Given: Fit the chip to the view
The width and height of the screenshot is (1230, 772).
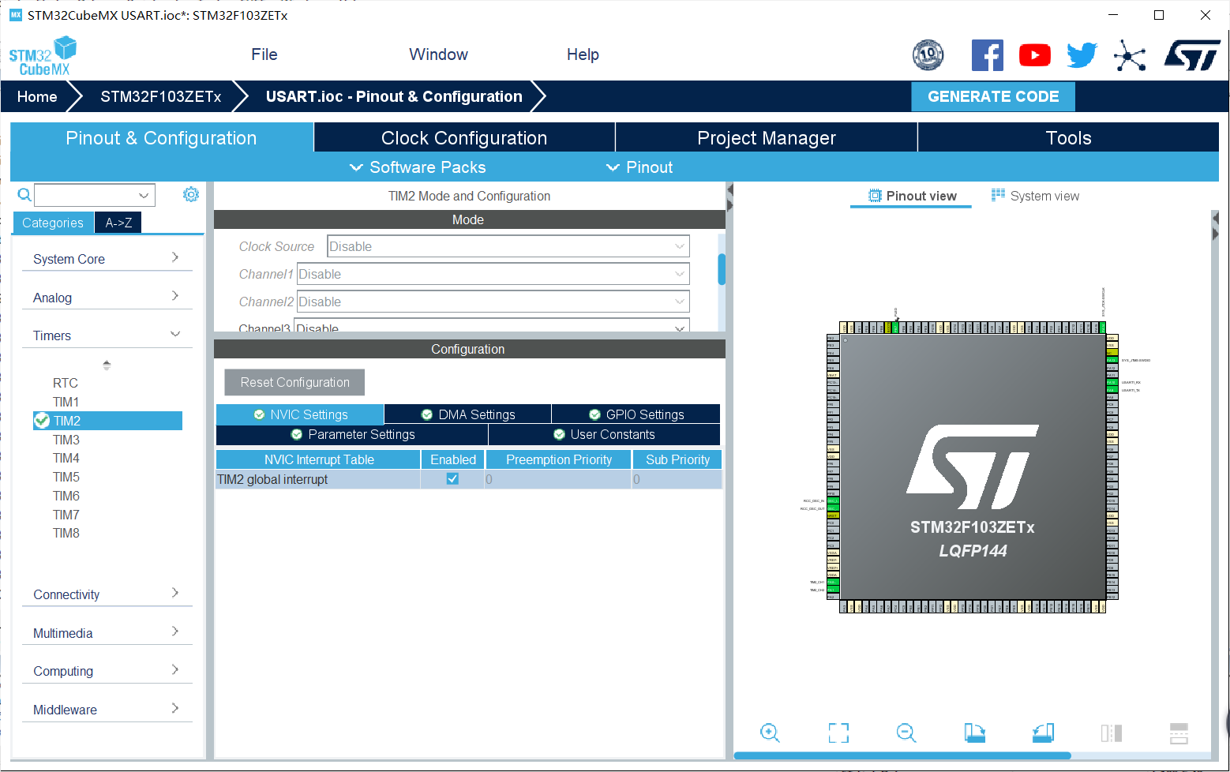Looking at the screenshot, I should point(838,733).
